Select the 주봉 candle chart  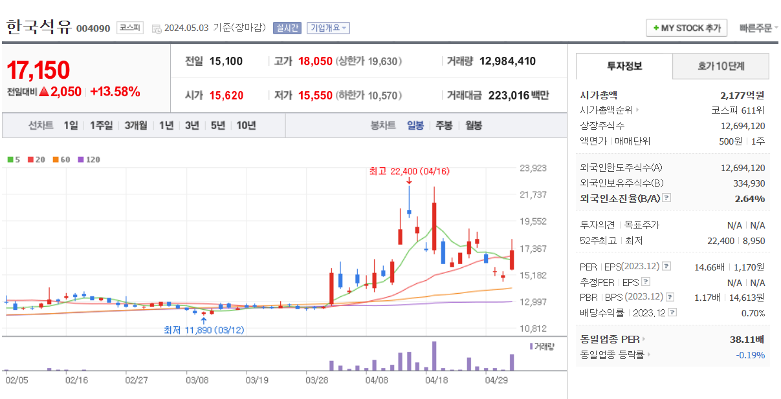pyautogui.click(x=444, y=125)
